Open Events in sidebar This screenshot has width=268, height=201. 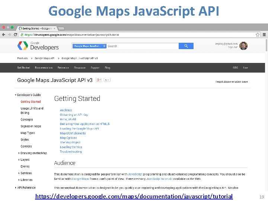pos(25,166)
